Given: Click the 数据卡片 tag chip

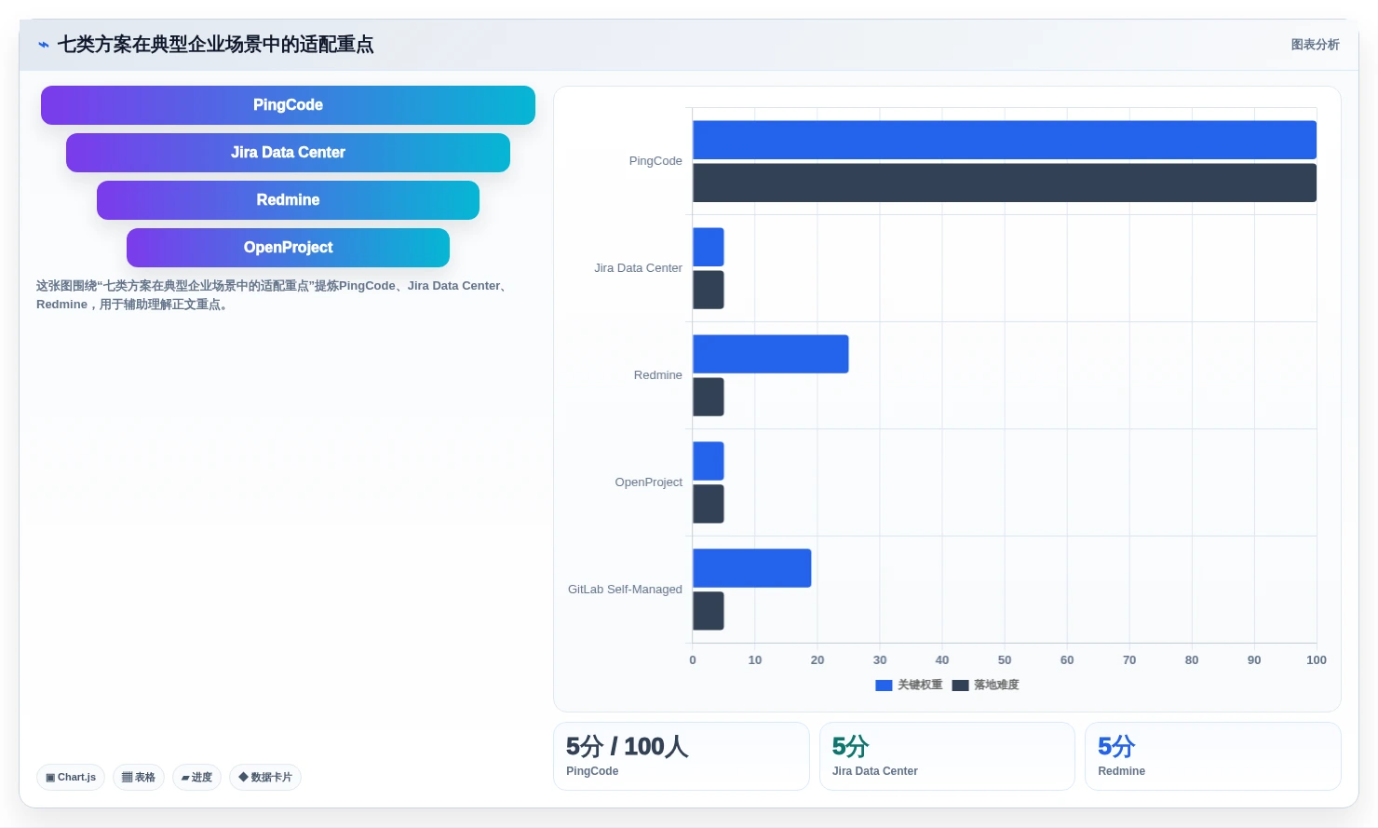Looking at the screenshot, I should (265, 777).
